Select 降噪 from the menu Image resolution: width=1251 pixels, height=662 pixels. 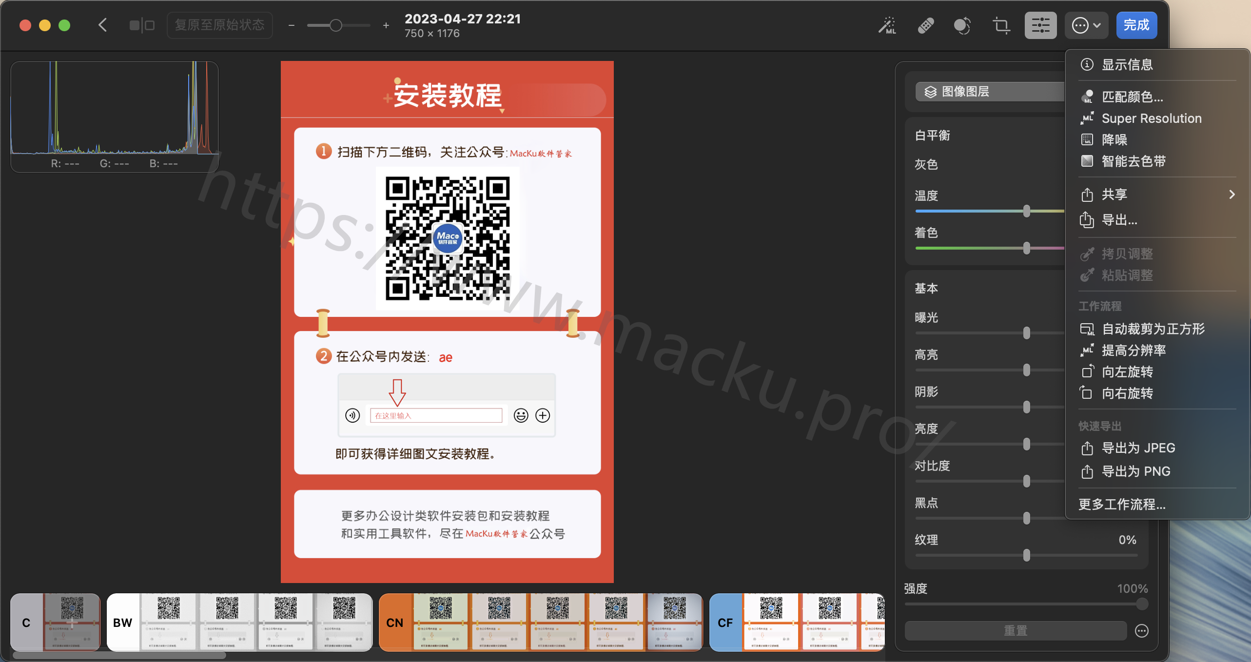[1157, 140]
